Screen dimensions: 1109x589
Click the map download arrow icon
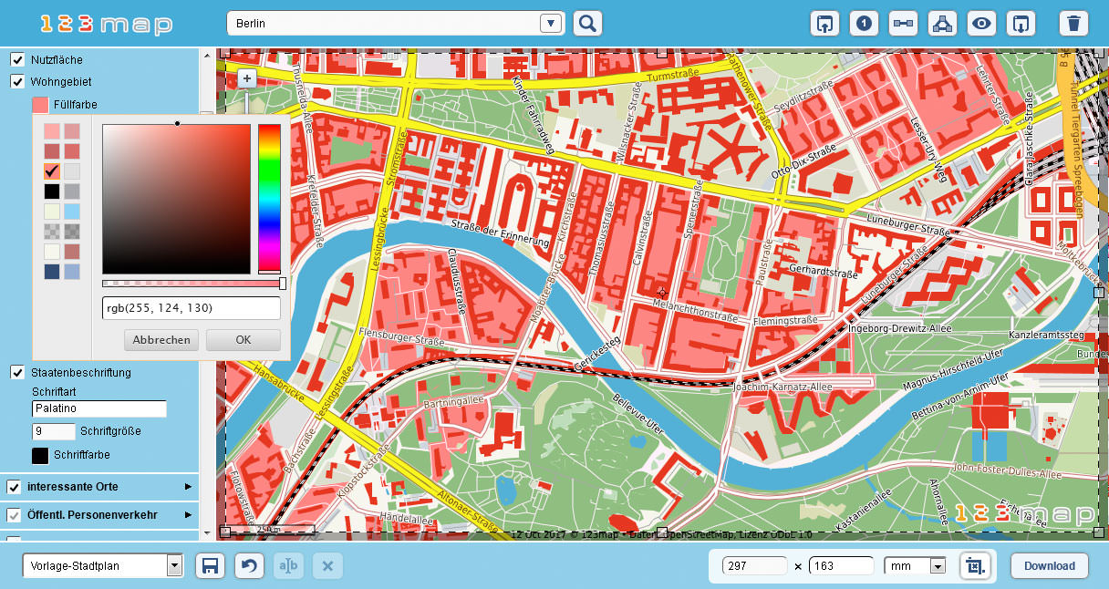pos(1021,23)
